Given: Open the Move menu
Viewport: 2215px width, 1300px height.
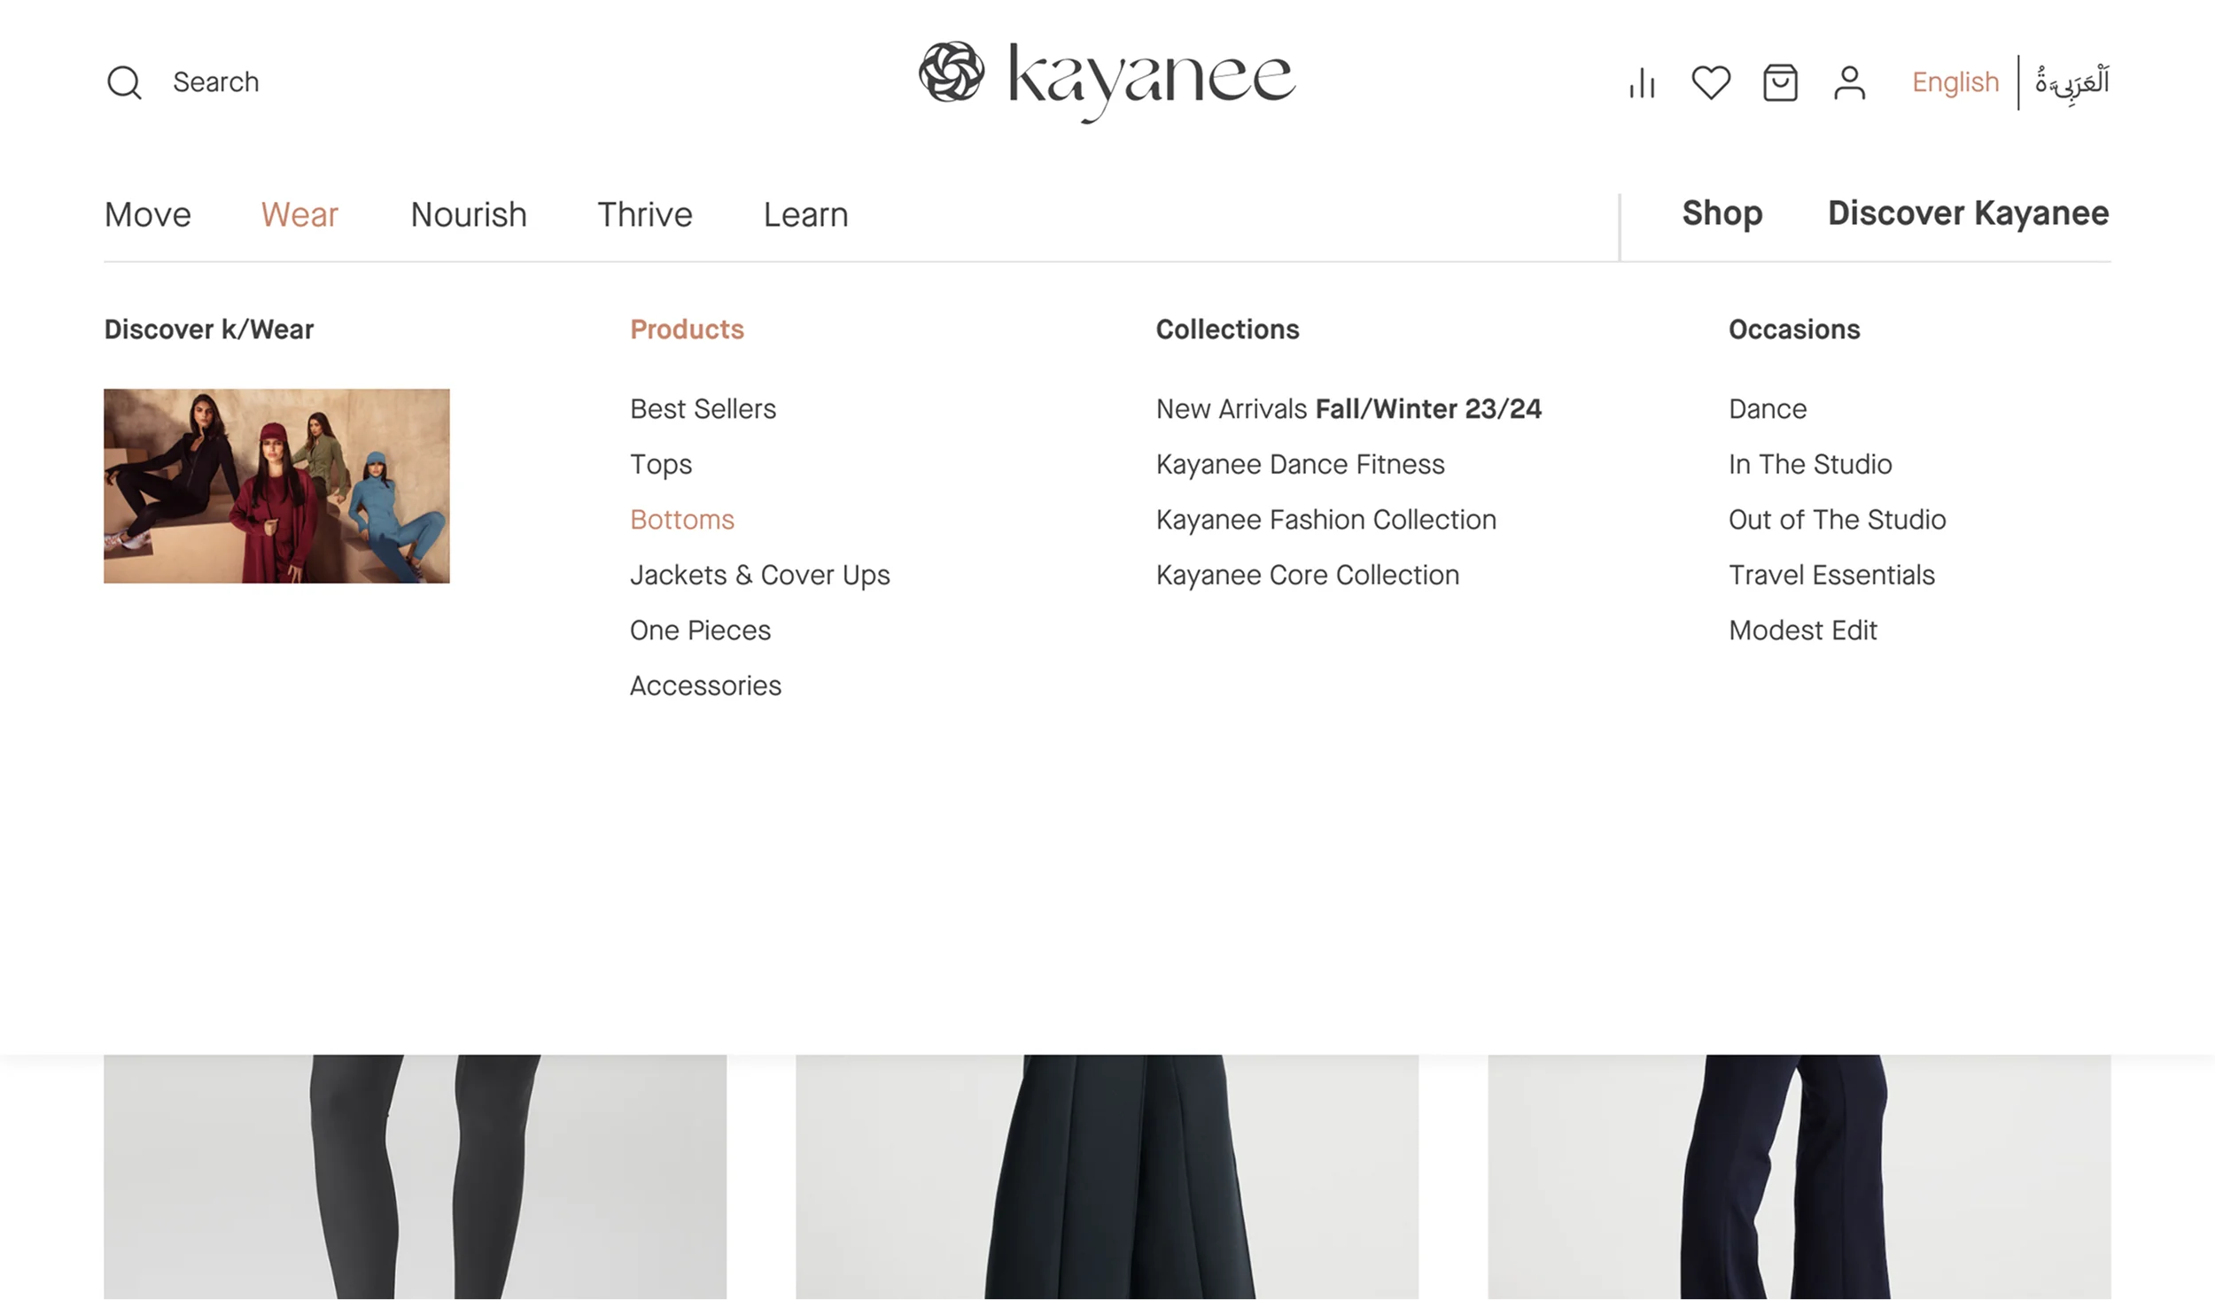Looking at the screenshot, I should coord(148,215).
